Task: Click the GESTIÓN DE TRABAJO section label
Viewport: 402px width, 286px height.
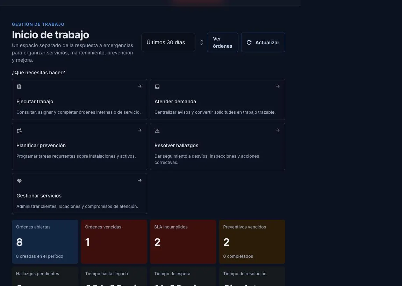Action: coord(38,24)
